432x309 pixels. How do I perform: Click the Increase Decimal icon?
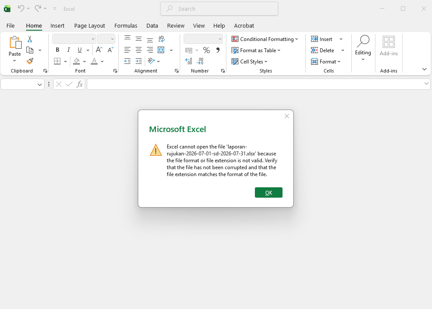pos(189,61)
